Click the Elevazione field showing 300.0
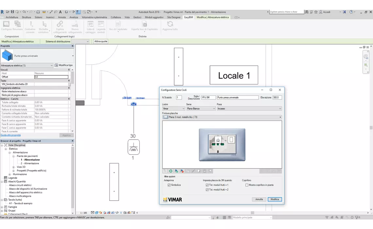 [x=277, y=97]
